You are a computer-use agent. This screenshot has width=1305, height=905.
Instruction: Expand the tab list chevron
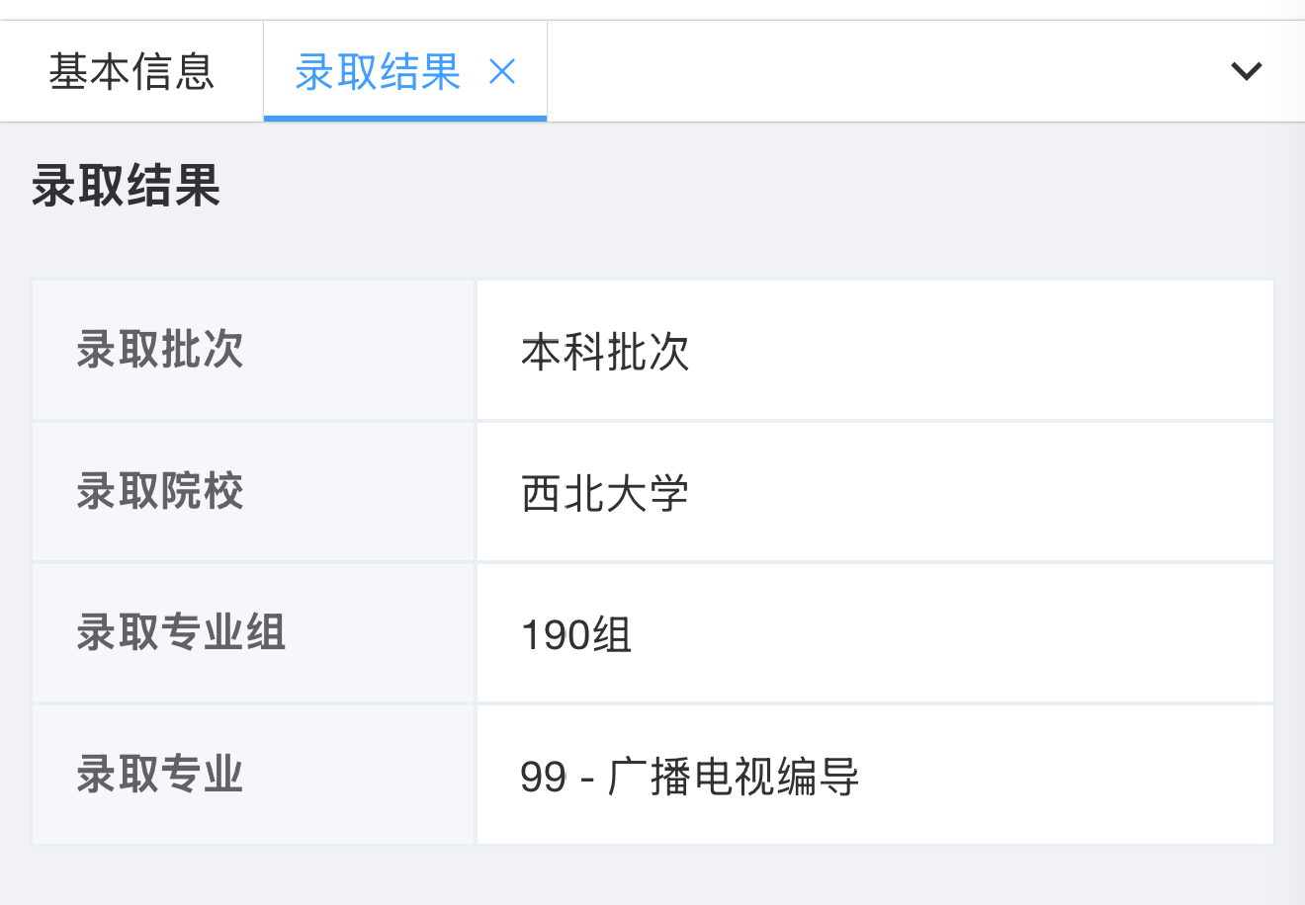1246,71
